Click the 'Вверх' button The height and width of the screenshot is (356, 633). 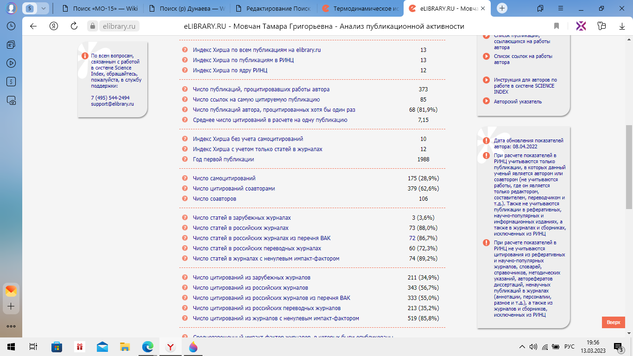point(613,323)
